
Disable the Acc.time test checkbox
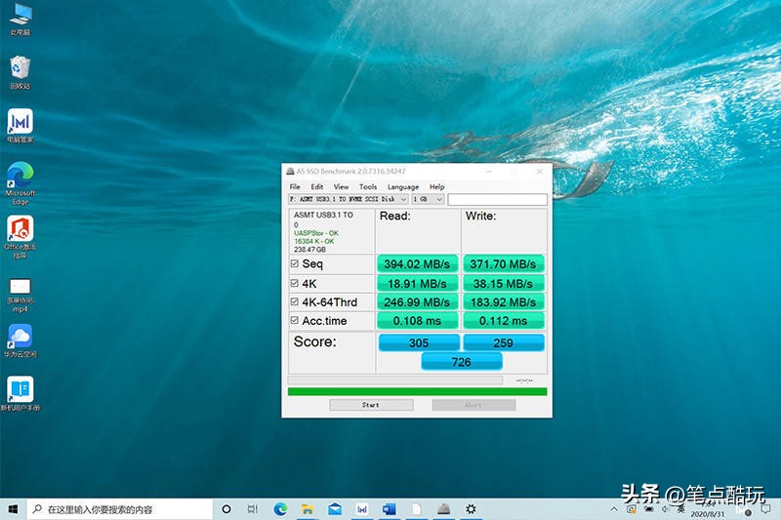(295, 321)
